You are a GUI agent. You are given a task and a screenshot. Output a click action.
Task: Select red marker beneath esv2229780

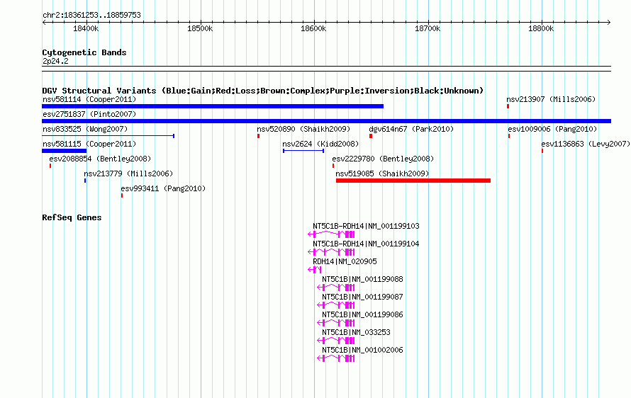(x=333, y=166)
